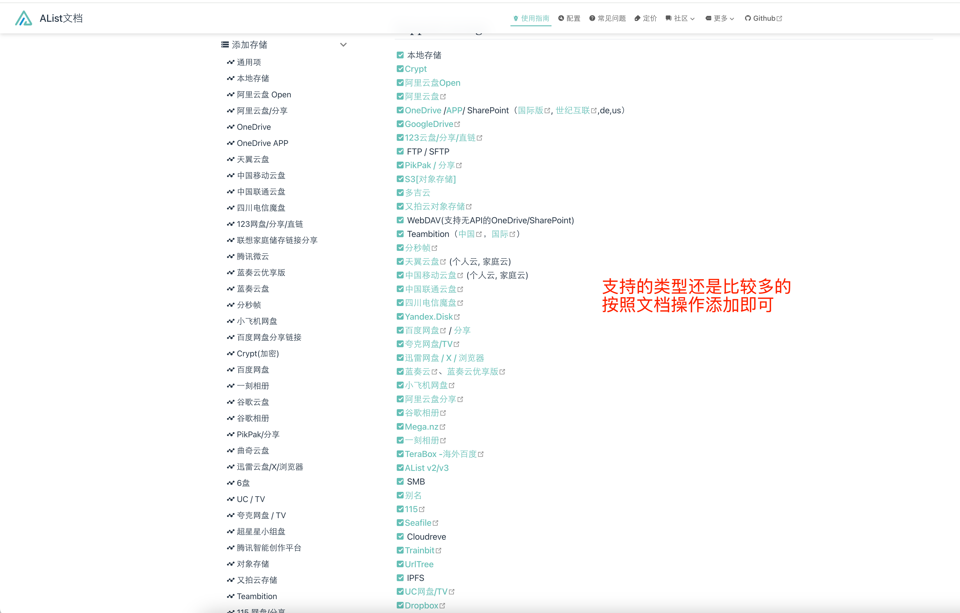960x613 pixels.
Task: Click the external-link icon after 世纪互联
Action: tap(594, 111)
